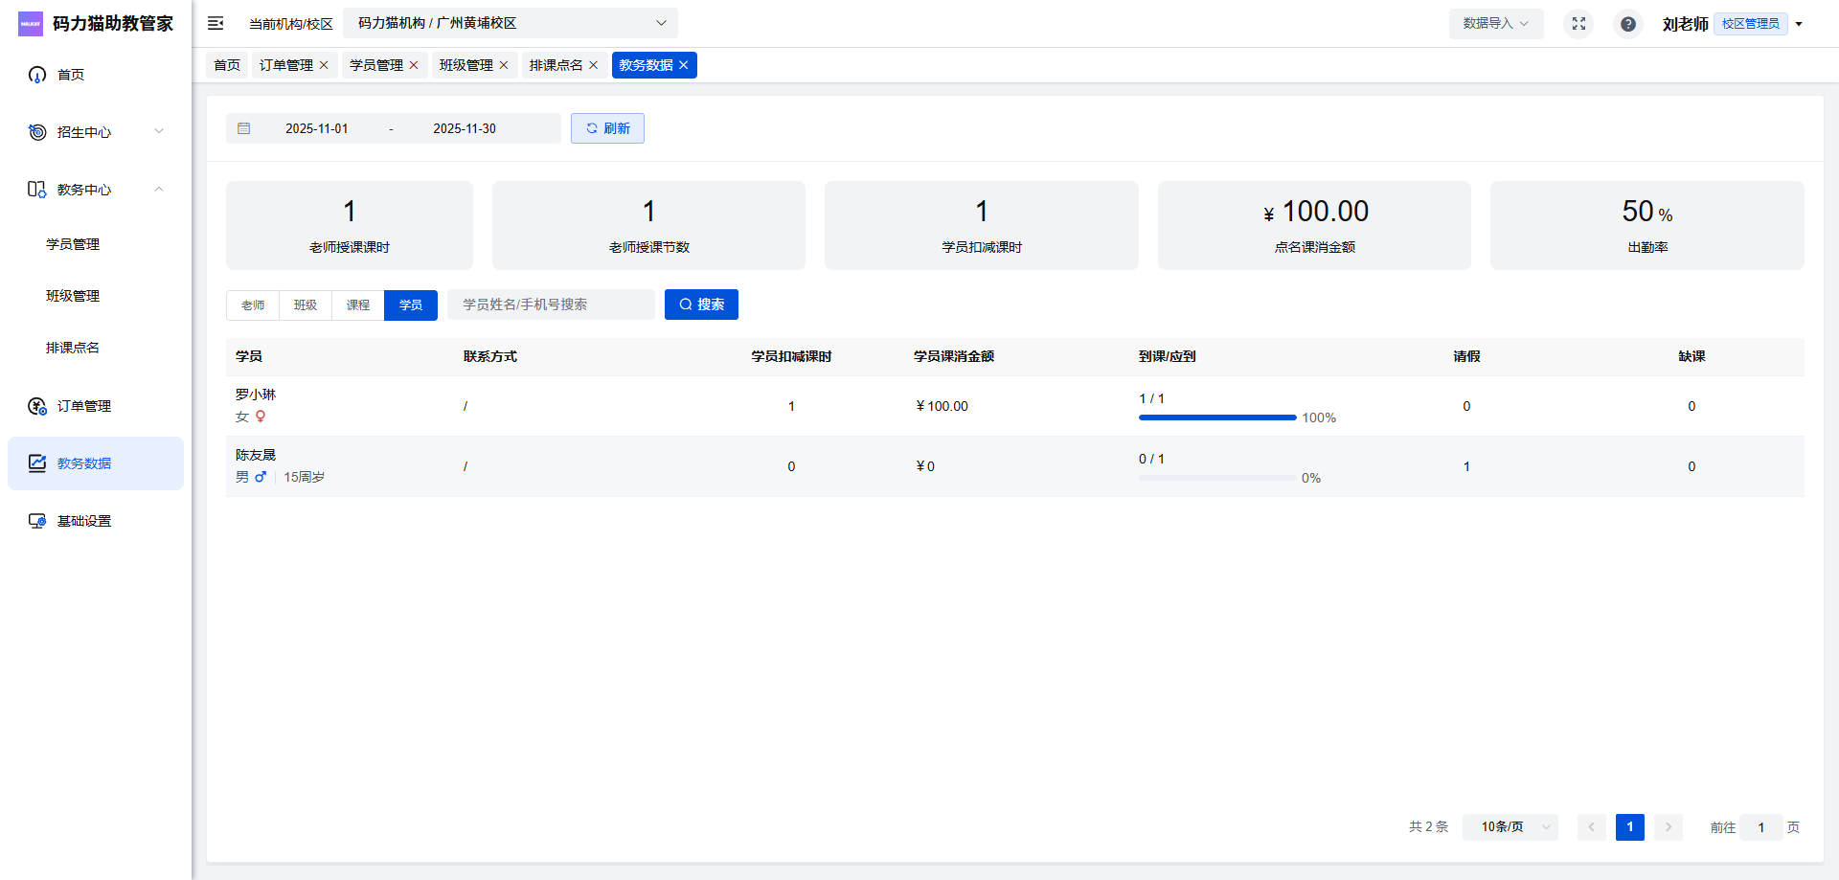Click the fullscreen toggle icon
The height and width of the screenshot is (880, 1839).
pos(1578,23)
